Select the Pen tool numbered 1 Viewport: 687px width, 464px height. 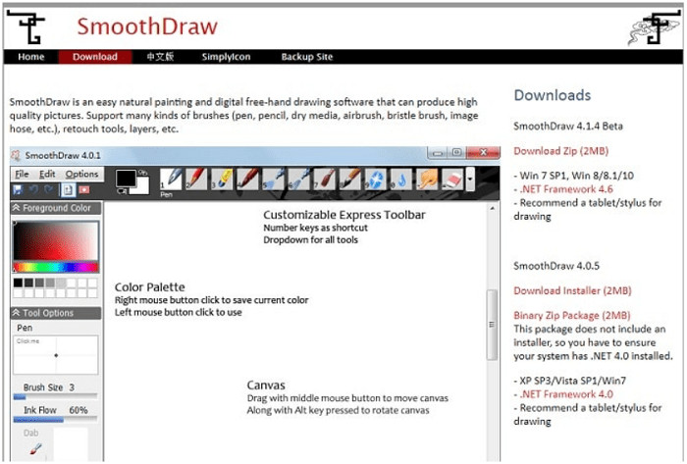(x=172, y=180)
